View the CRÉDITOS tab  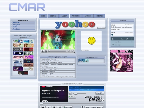coord(99,16)
